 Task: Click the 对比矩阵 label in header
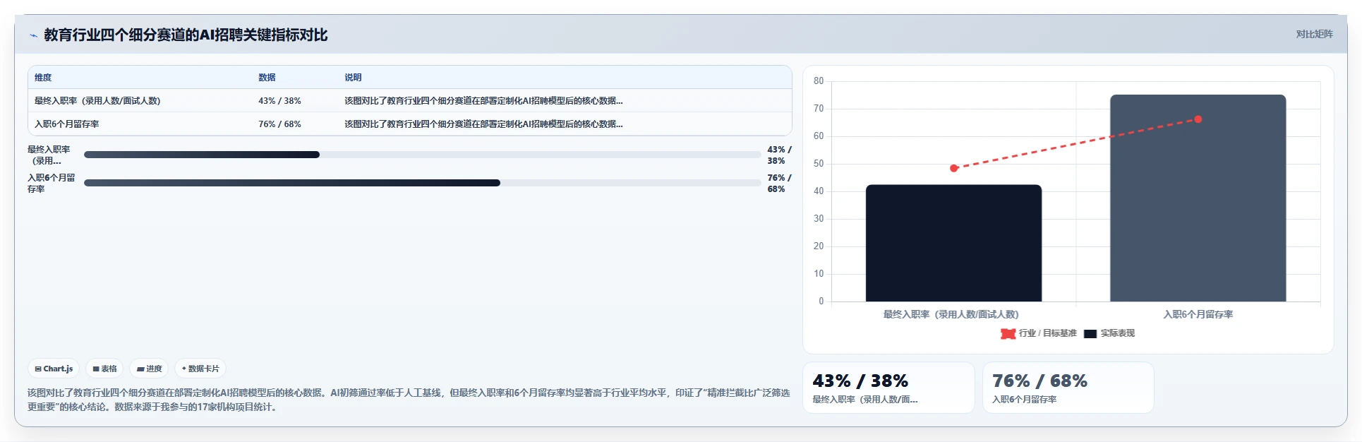click(x=1314, y=34)
